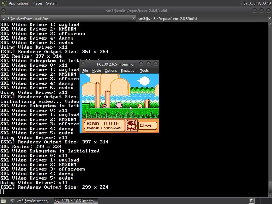The height and width of the screenshot is (204, 272).
Task: Click the terminal cursor block at the prompt
Action: 2,192
